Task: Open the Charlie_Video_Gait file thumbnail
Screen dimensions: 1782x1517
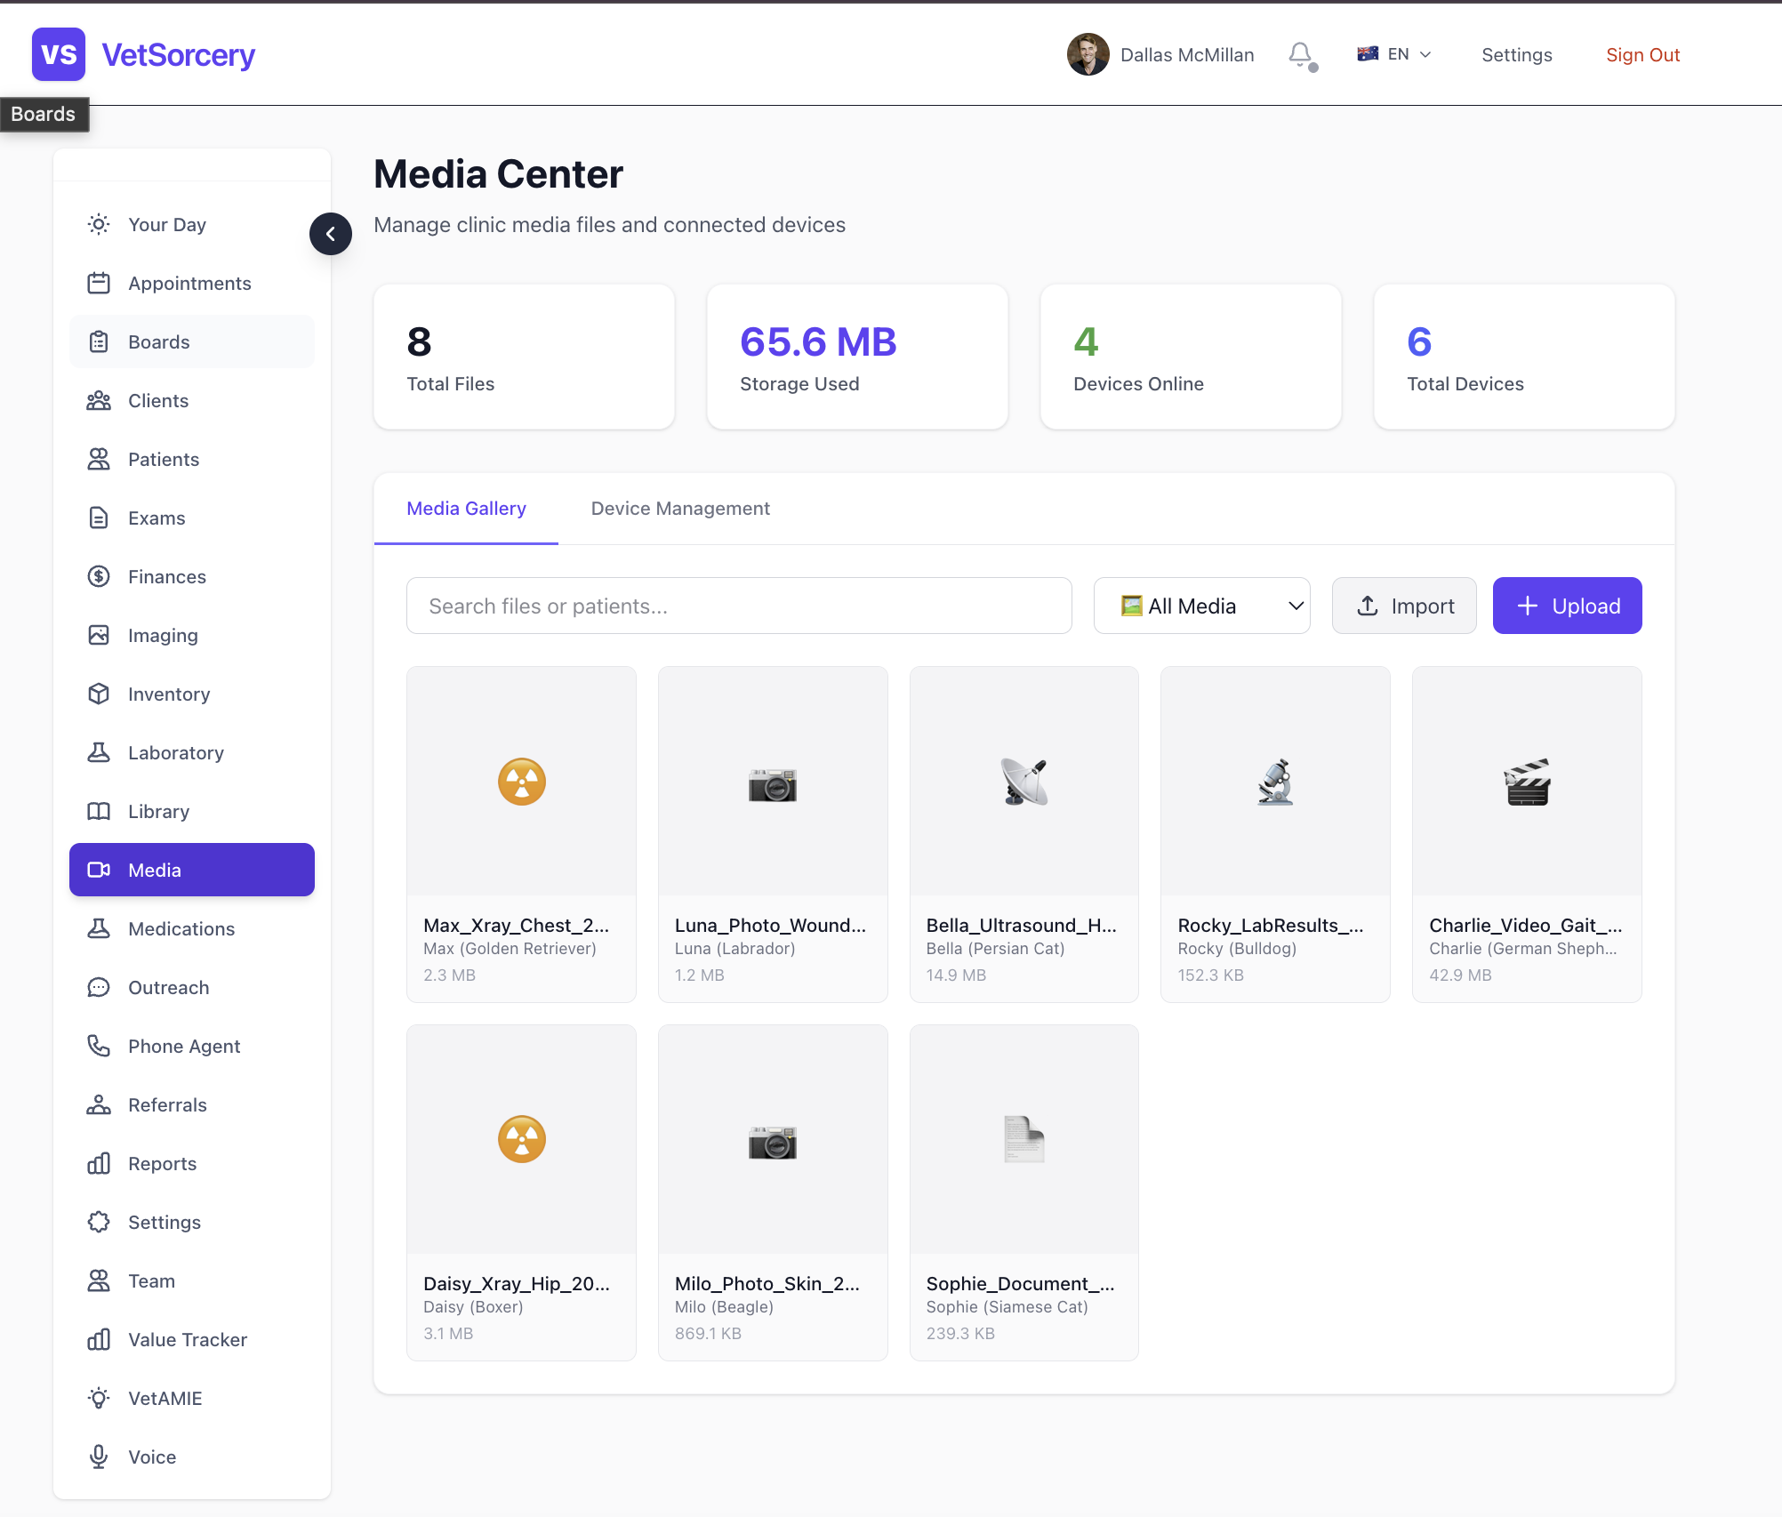Action: point(1527,783)
